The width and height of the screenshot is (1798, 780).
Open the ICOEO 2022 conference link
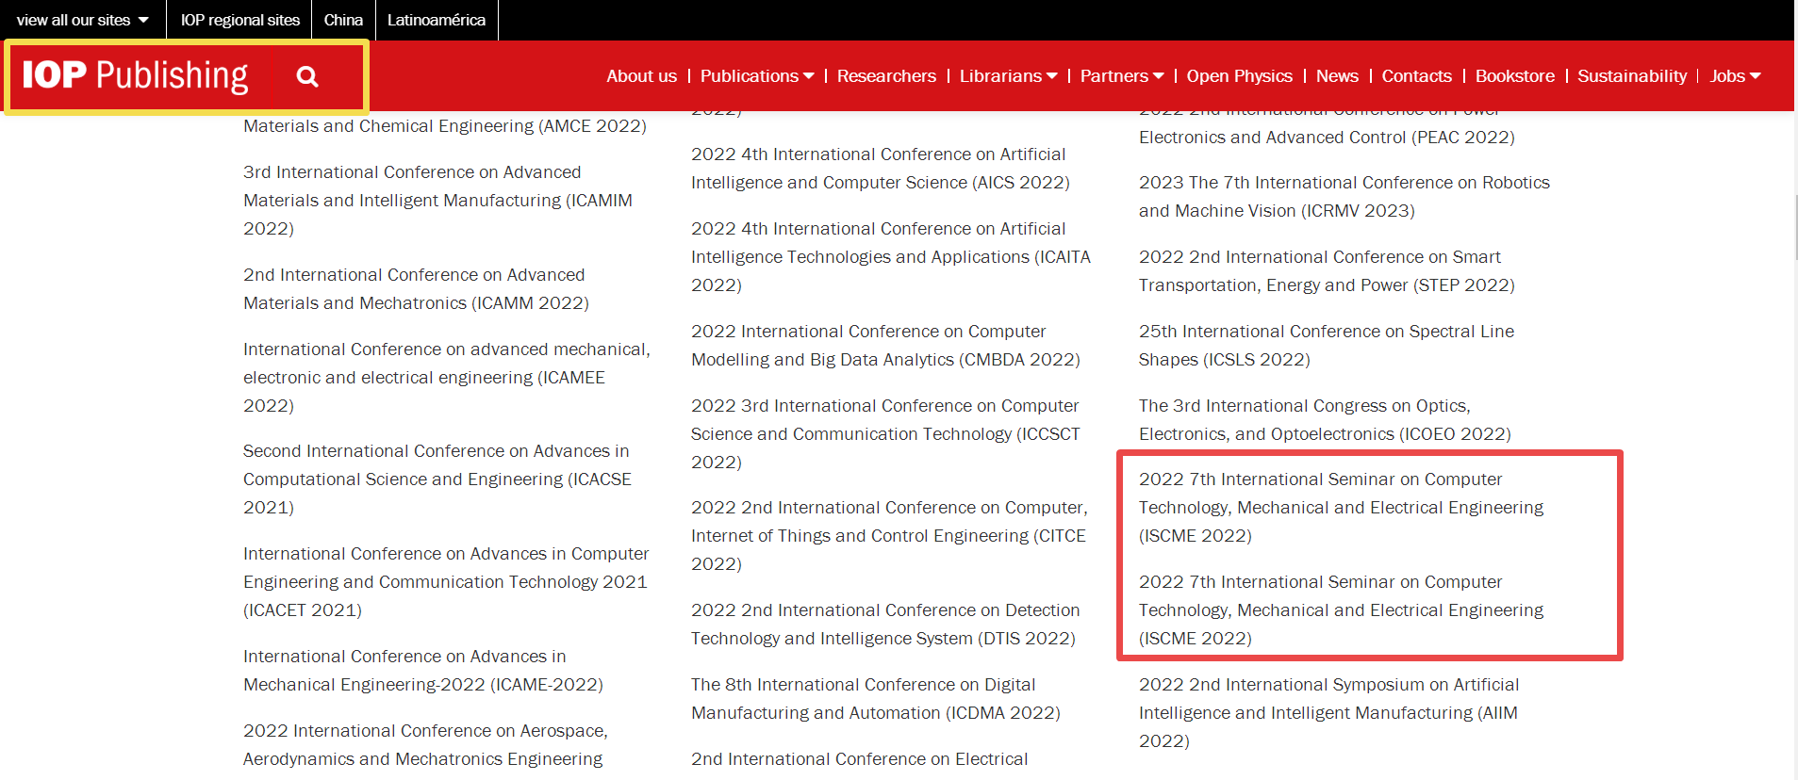tap(1325, 420)
